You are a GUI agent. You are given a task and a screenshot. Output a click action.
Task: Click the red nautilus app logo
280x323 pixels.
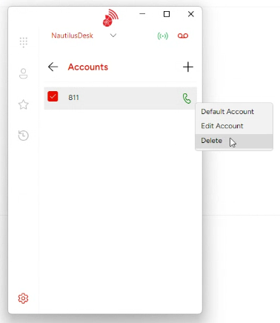(x=110, y=18)
